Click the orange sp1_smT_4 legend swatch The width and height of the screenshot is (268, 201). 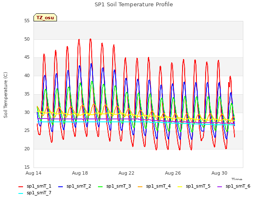pos(140,187)
